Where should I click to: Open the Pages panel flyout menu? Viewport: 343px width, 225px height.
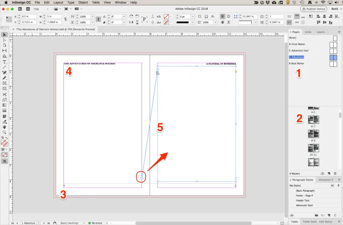coord(339,32)
